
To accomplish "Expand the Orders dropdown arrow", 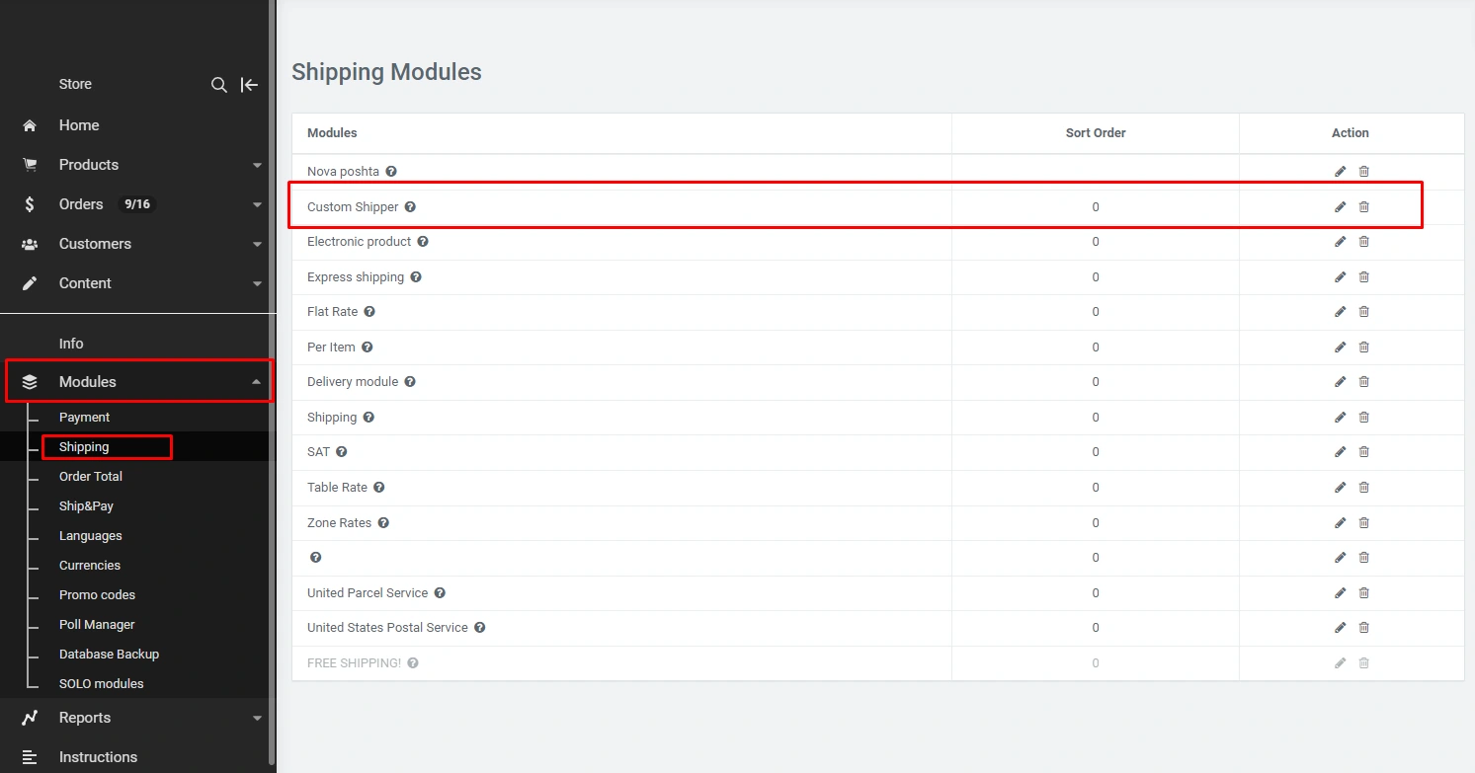I will (x=257, y=204).
